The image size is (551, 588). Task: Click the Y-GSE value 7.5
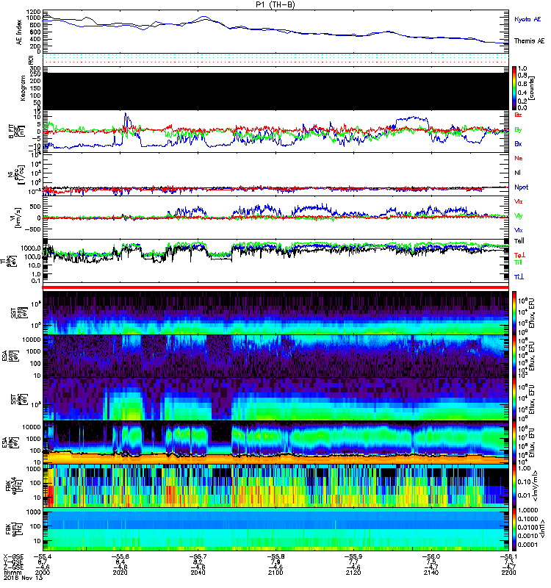(x=431, y=562)
